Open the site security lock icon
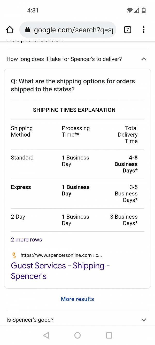The width and height of the screenshot is (155, 345). 28,30
